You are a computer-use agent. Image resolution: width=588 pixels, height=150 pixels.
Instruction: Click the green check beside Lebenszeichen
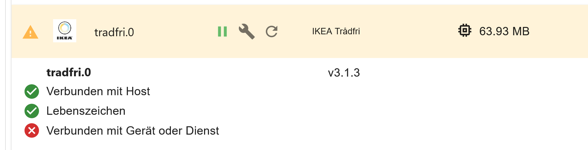[32, 111]
